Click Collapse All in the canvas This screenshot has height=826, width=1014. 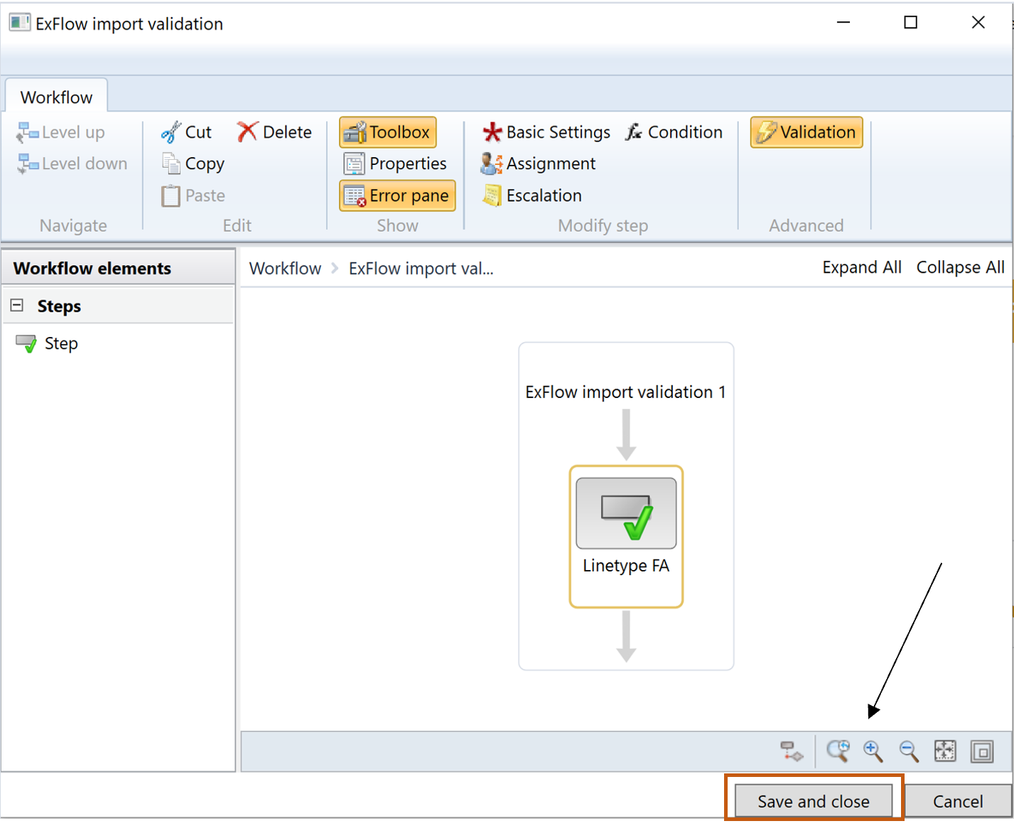(x=960, y=267)
